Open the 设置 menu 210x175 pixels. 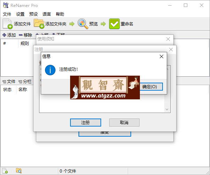coord(20,14)
